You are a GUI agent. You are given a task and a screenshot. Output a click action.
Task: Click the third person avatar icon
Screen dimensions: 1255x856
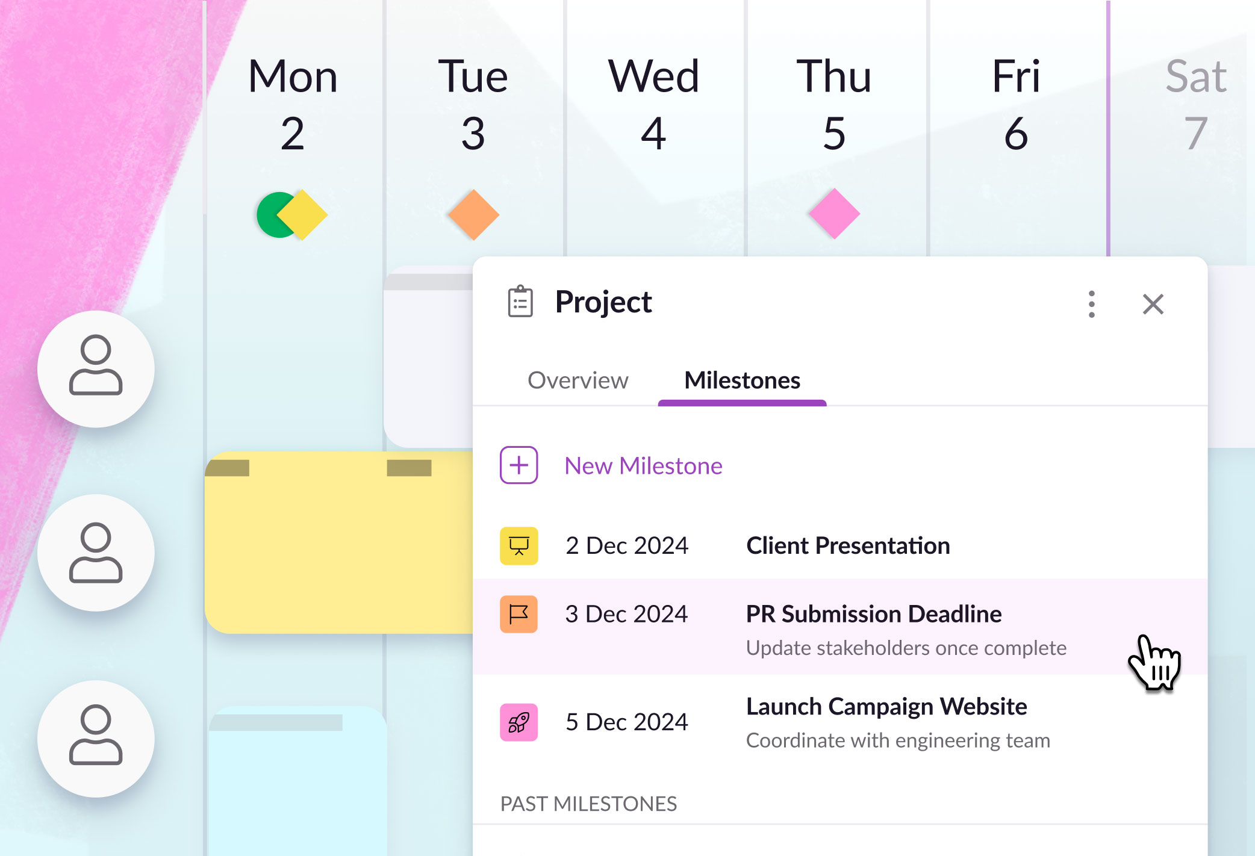96,739
